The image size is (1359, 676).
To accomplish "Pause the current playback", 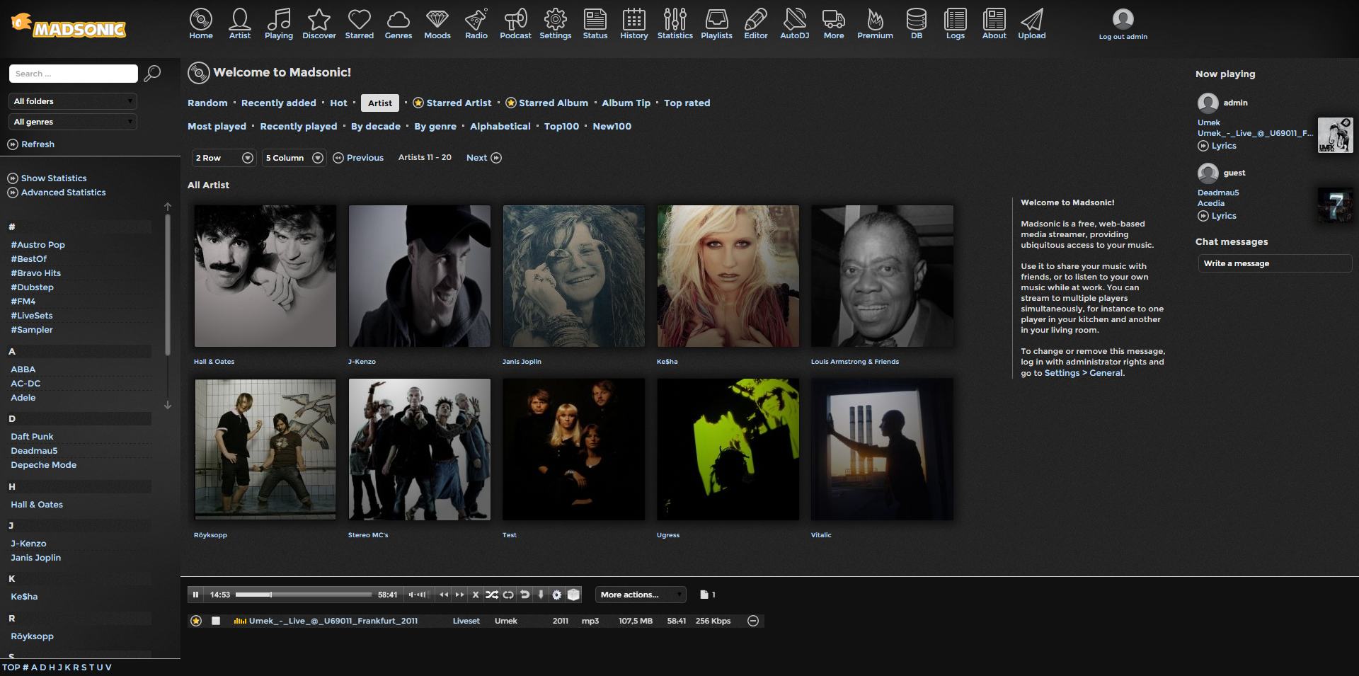I will pos(196,595).
